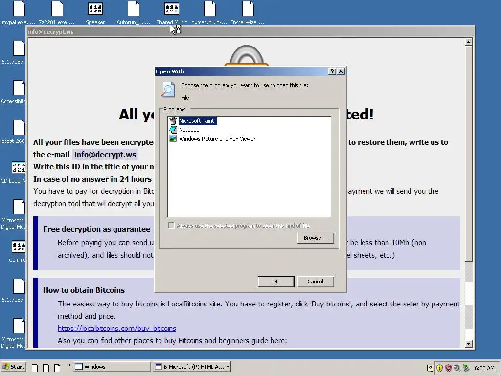The image size is (501, 376).
Task: Confirm with the OK button
Action: click(x=276, y=282)
